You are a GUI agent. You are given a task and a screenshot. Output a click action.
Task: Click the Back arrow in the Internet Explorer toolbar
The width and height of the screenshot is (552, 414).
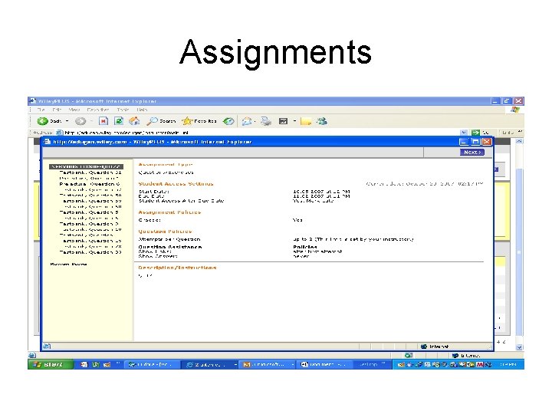click(x=43, y=121)
